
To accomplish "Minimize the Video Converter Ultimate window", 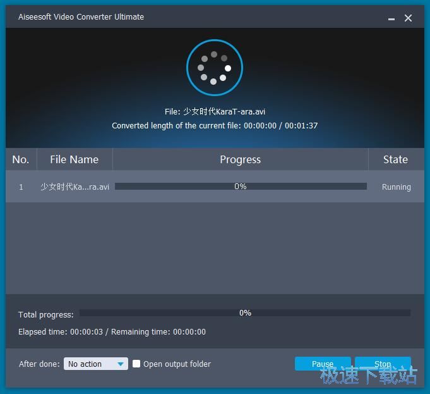I will [x=391, y=18].
